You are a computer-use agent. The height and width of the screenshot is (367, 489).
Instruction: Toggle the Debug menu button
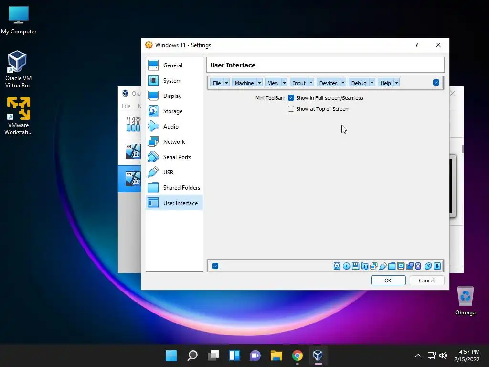[x=359, y=83]
